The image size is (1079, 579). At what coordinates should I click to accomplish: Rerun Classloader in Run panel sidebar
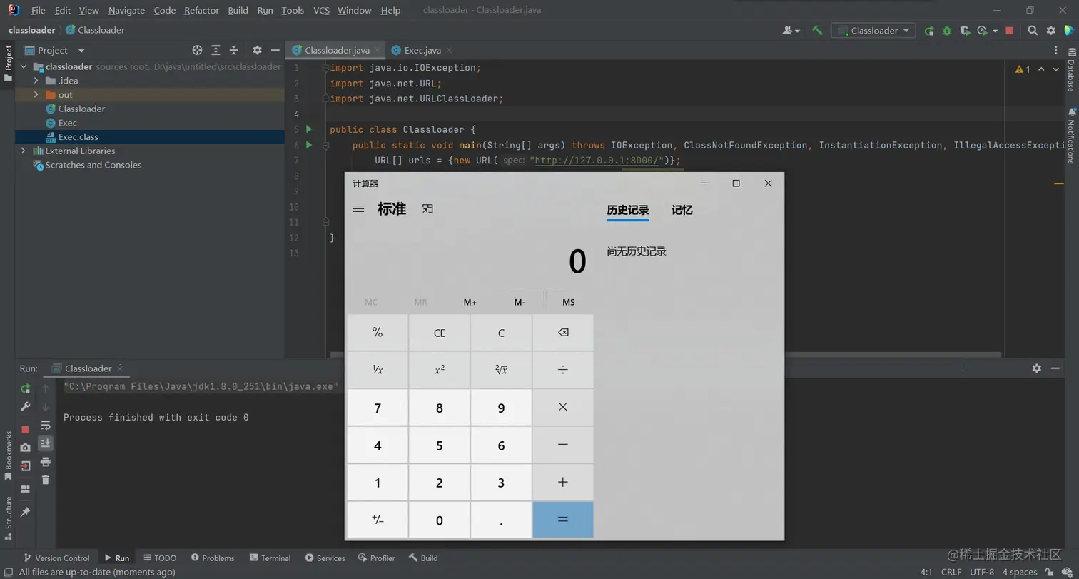click(26, 388)
